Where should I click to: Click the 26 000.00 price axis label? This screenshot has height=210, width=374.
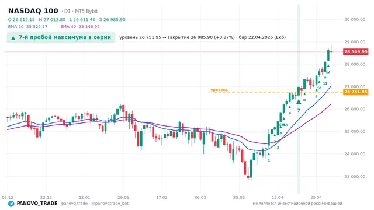[x=355, y=109]
